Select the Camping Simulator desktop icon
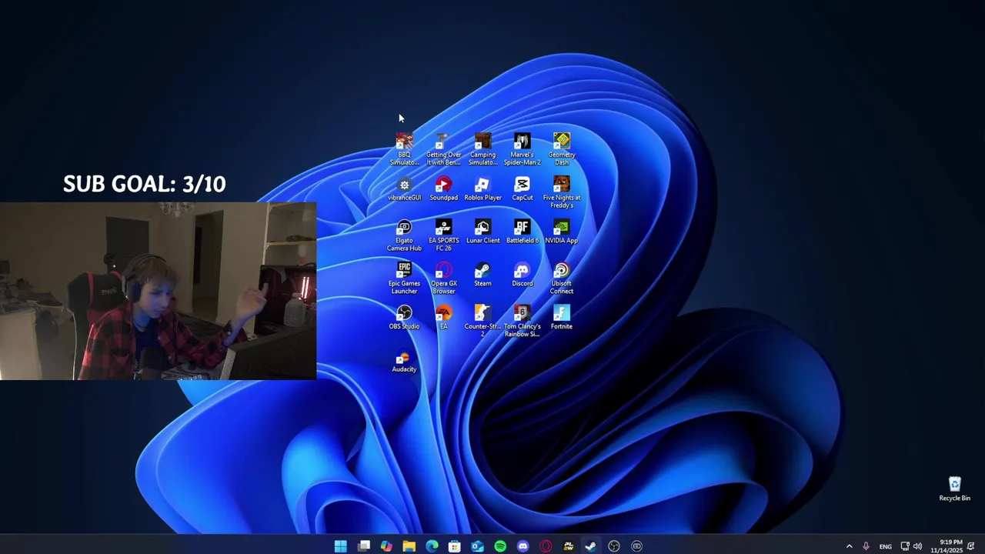Image resolution: width=985 pixels, height=554 pixels. (482, 149)
